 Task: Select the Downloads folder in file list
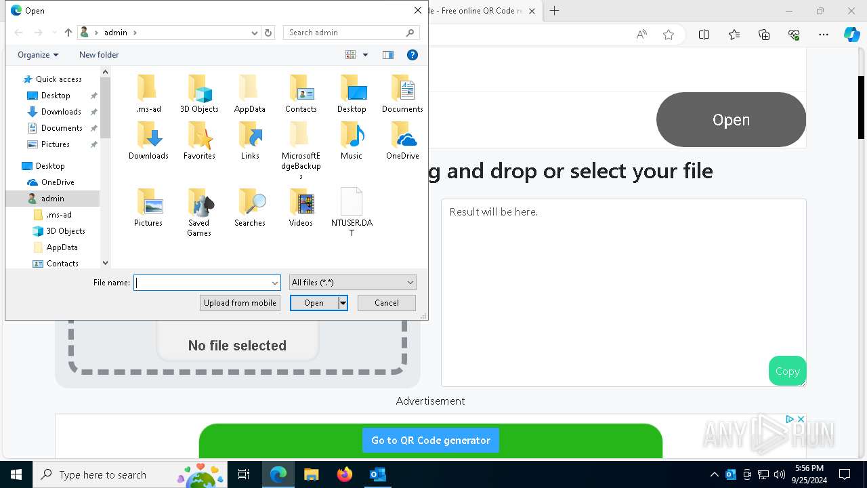point(148,140)
